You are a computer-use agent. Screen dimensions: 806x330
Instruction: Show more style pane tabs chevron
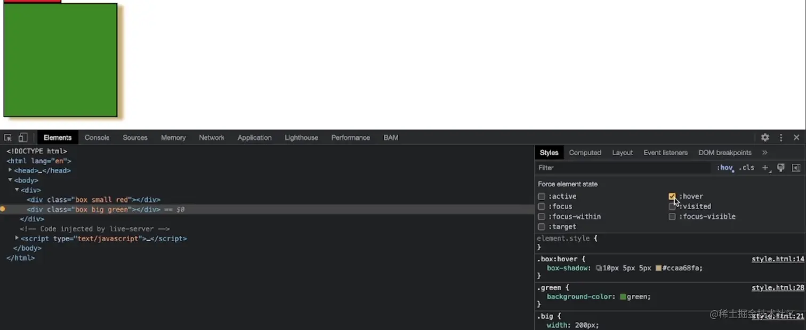click(764, 152)
